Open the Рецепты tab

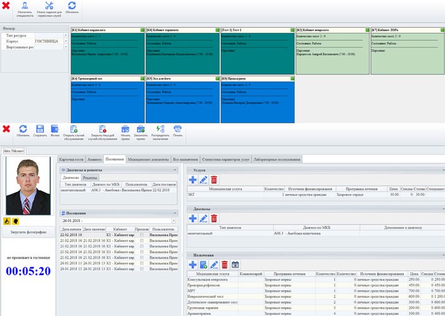point(90,178)
